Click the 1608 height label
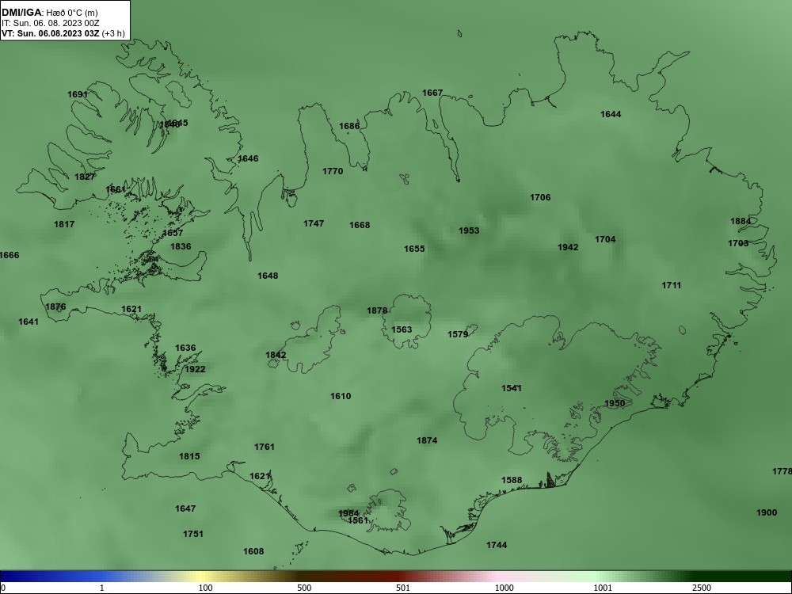The width and height of the screenshot is (792, 594). (x=253, y=551)
